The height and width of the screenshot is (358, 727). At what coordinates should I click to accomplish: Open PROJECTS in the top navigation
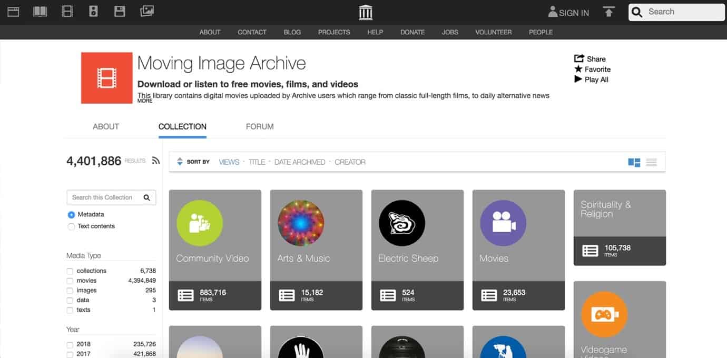[334, 32]
